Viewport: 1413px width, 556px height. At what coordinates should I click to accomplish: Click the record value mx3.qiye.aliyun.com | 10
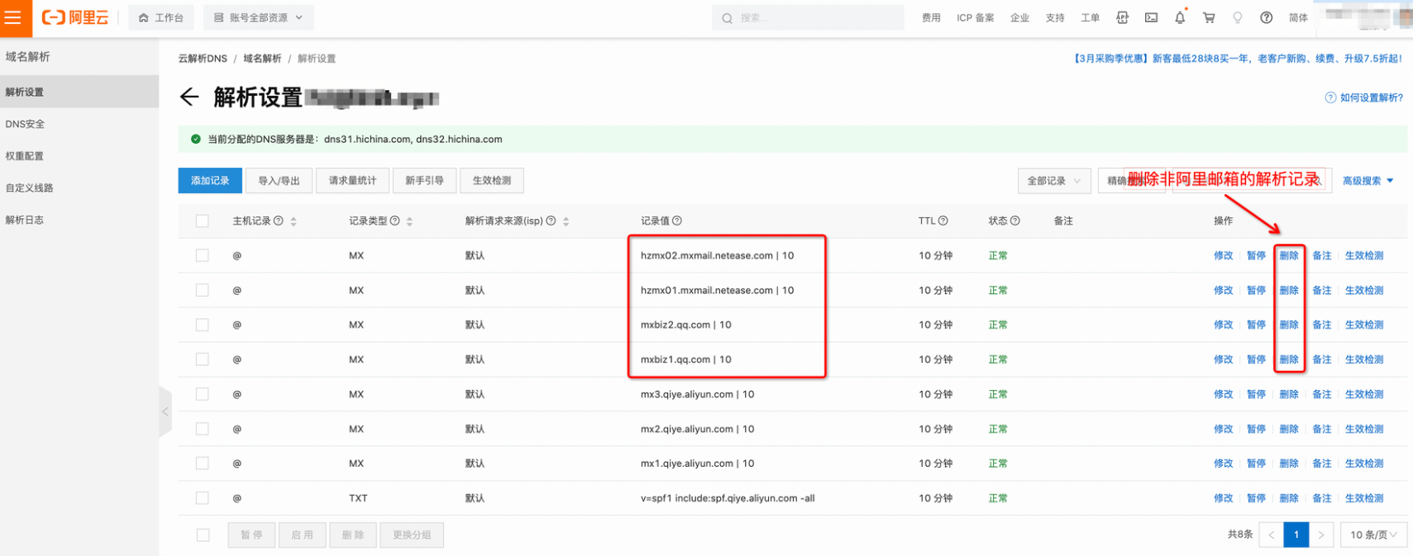tap(697, 394)
